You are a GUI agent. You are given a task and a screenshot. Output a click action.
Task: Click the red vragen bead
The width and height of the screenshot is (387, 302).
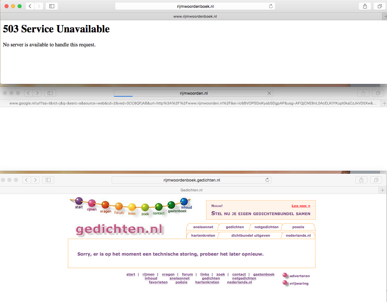point(105,205)
